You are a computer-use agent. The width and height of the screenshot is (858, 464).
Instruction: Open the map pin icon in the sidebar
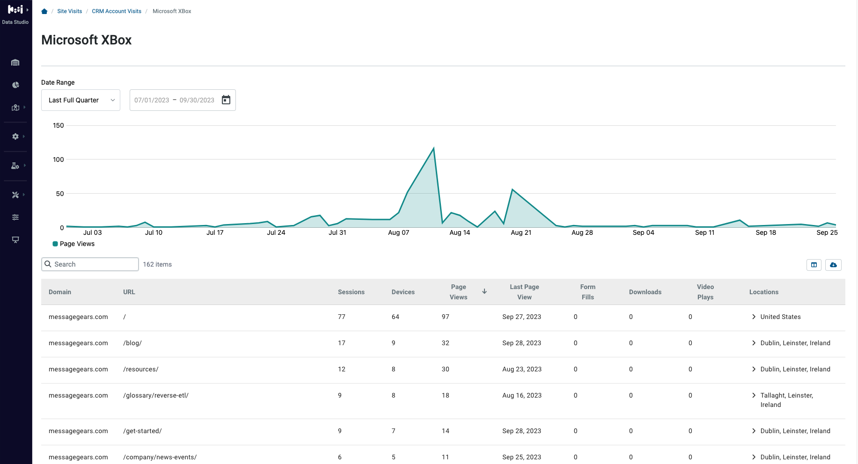point(15,108)
